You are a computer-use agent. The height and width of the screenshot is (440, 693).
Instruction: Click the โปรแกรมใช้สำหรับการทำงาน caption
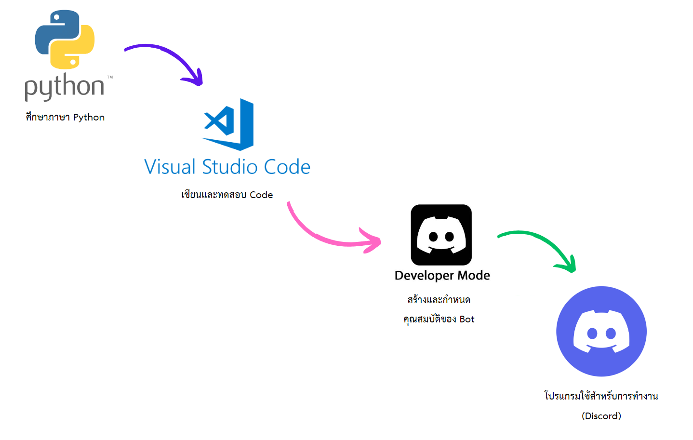[x=601, y=395]
